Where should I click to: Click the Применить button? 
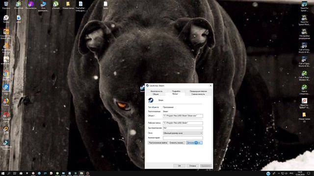206,166
